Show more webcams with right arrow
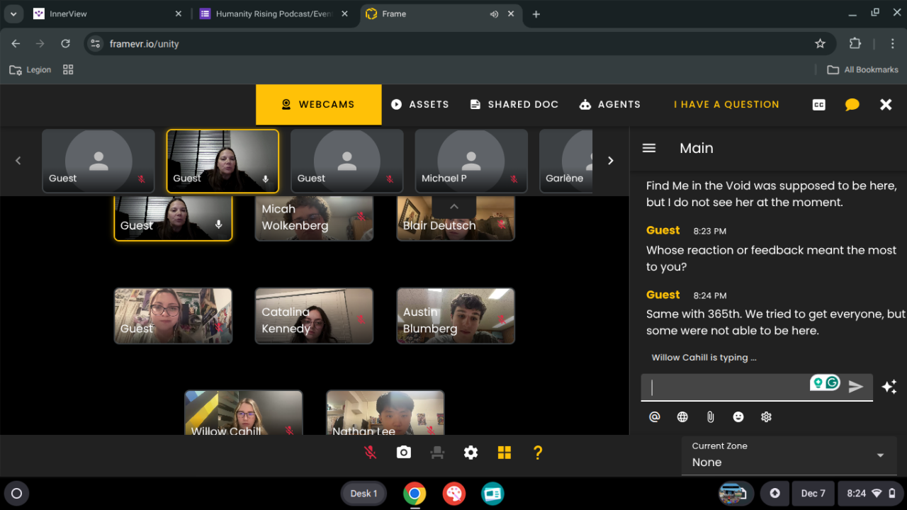 [611, 161]
